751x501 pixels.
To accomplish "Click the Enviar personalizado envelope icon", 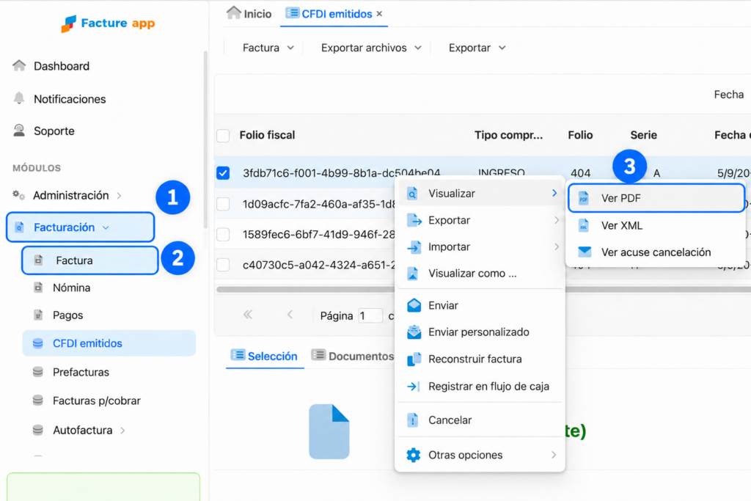I will coord(414,332).
